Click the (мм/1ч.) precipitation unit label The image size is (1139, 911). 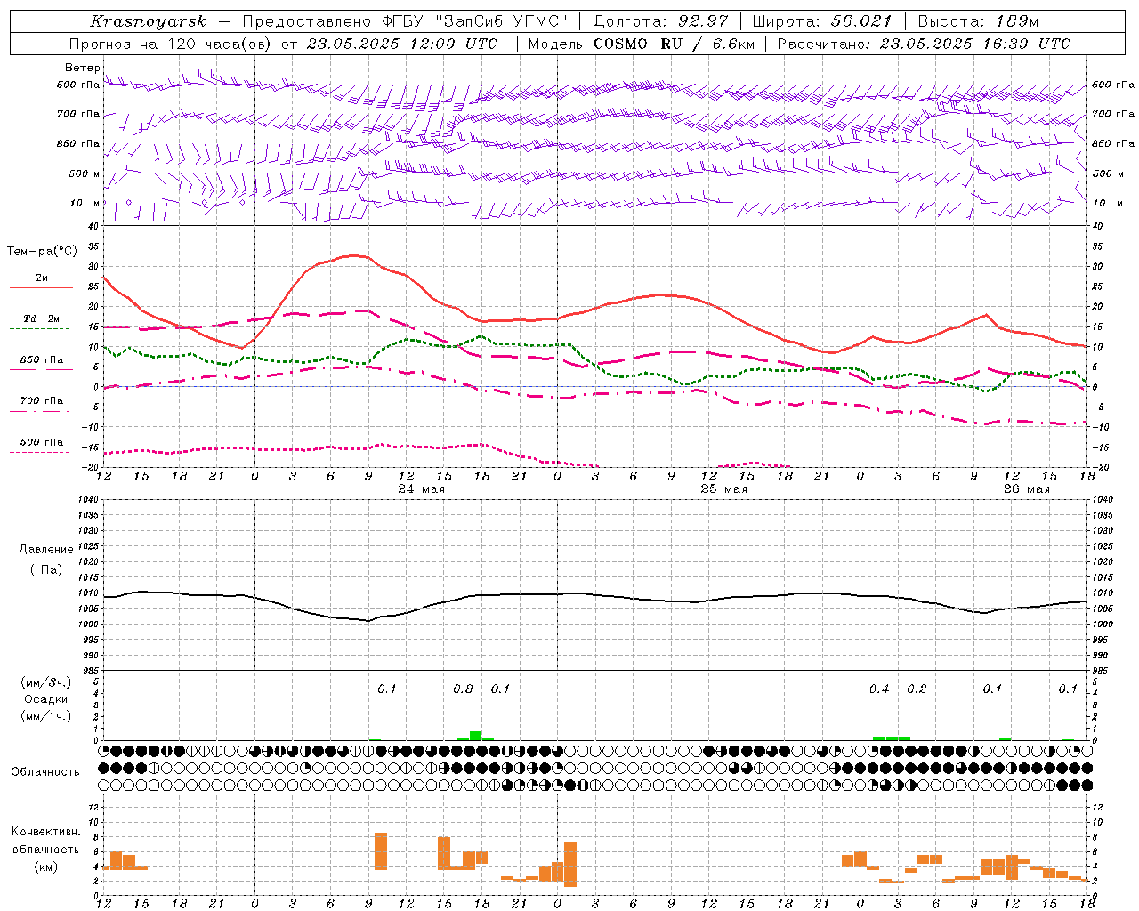(46, 716)
